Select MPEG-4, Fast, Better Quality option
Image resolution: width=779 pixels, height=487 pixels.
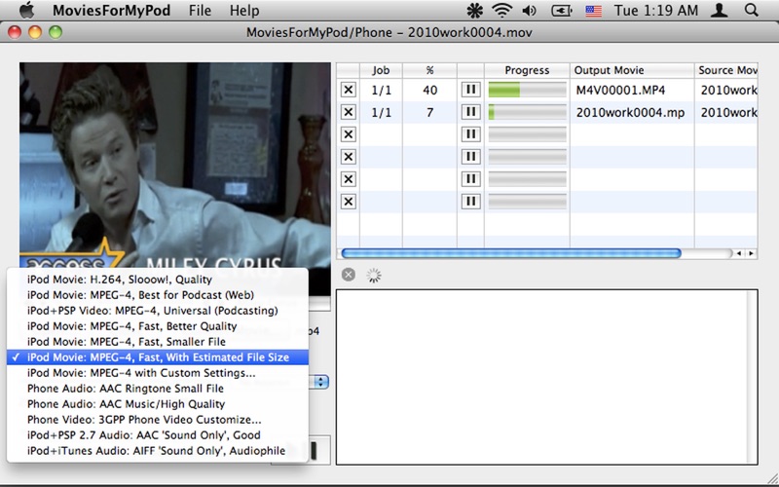(x=131, y=326)
